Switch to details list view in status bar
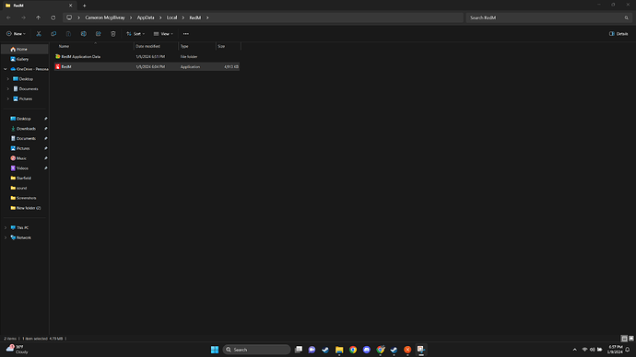This screenshot has width=636, height=357. (624, 339)
